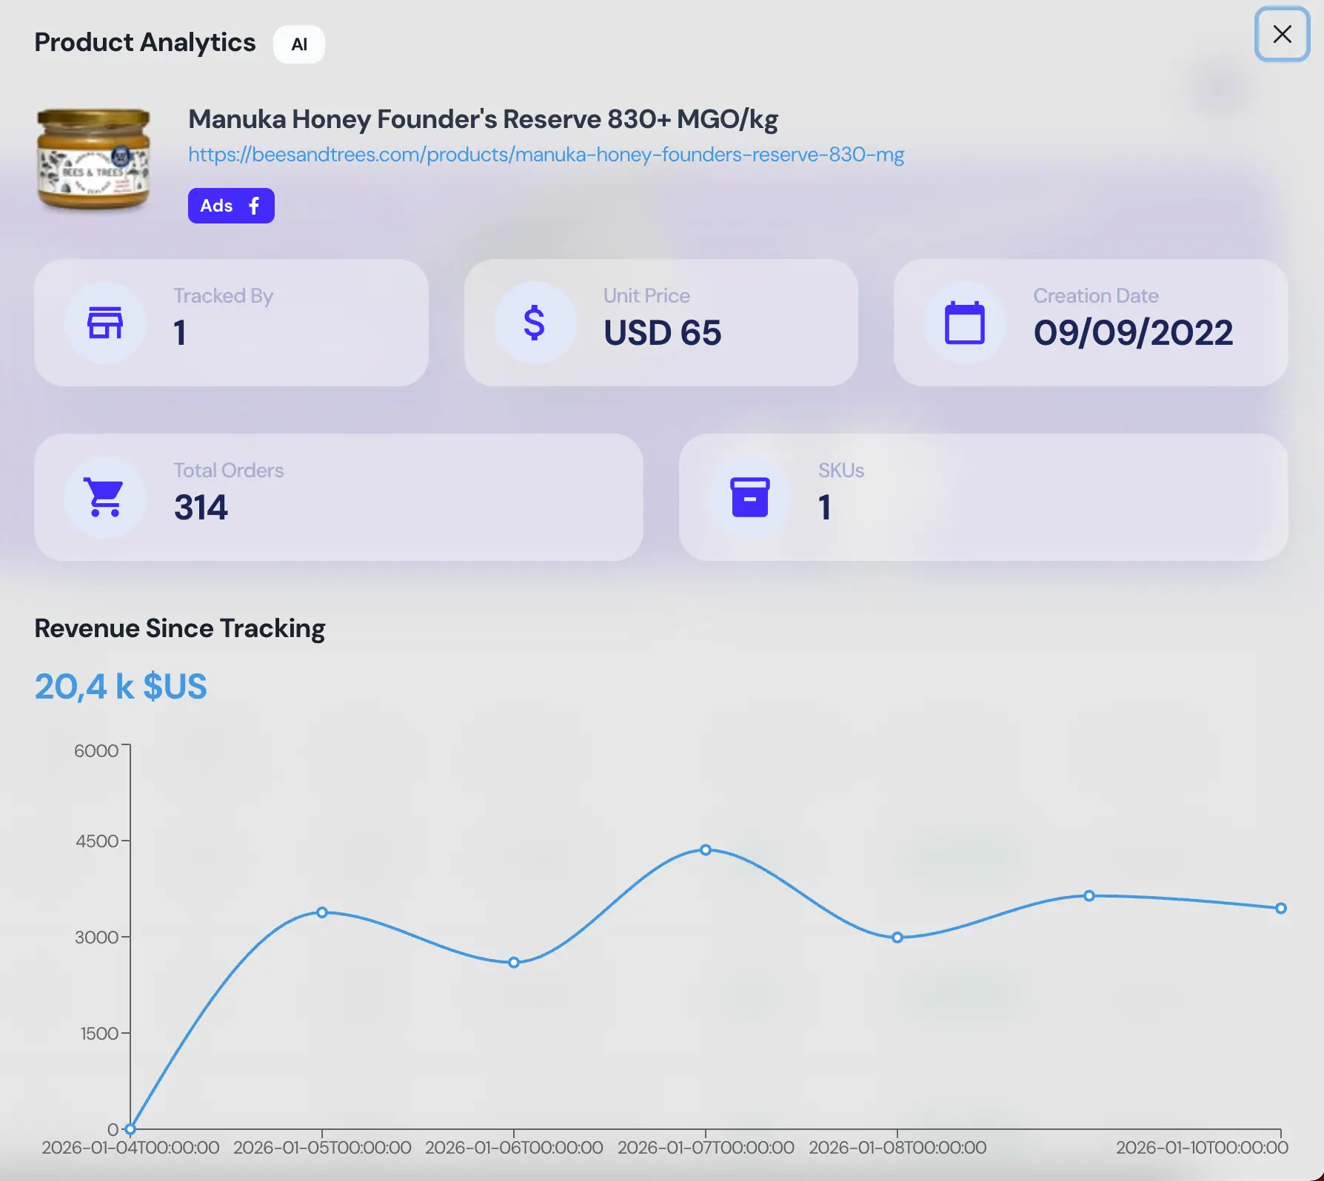Click the second-to-last data point on the chart

(x=1089, y=896)
